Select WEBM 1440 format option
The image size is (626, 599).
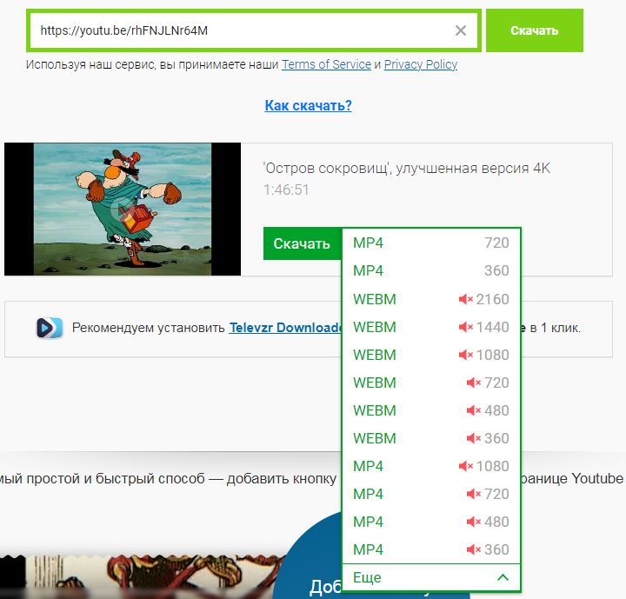[x=431, y=327]
